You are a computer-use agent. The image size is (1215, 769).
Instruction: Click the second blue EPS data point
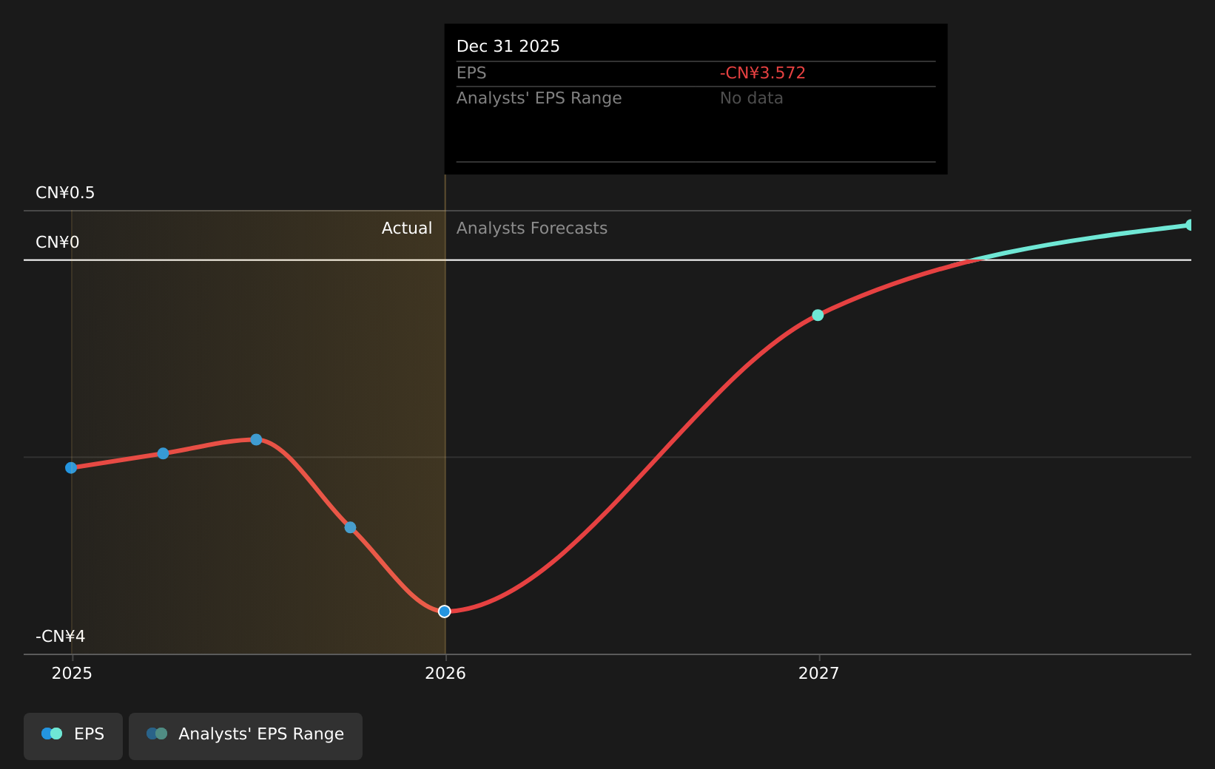click(x=163, y=453)
